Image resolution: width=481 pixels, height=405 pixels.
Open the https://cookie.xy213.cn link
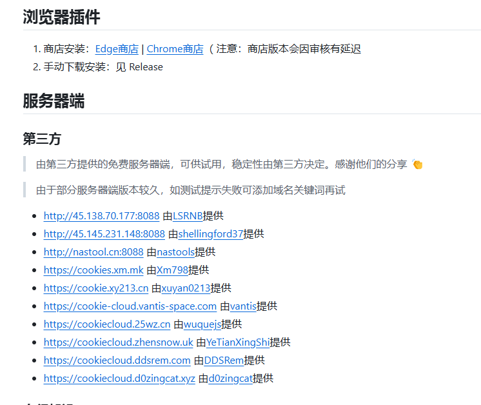point(96,288)
